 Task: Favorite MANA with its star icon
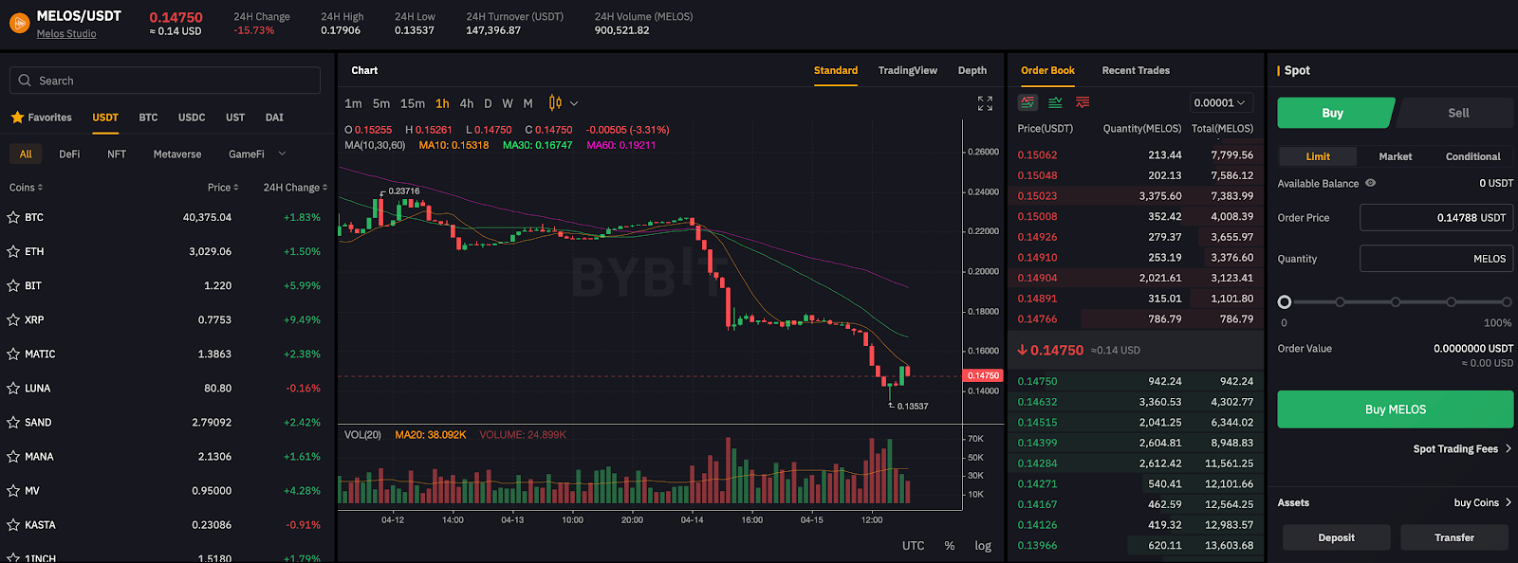pos(13,456)
